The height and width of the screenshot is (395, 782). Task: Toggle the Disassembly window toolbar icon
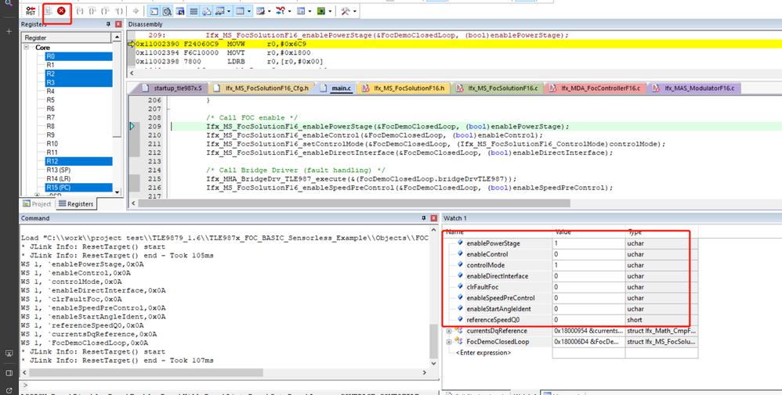[167, 11]
